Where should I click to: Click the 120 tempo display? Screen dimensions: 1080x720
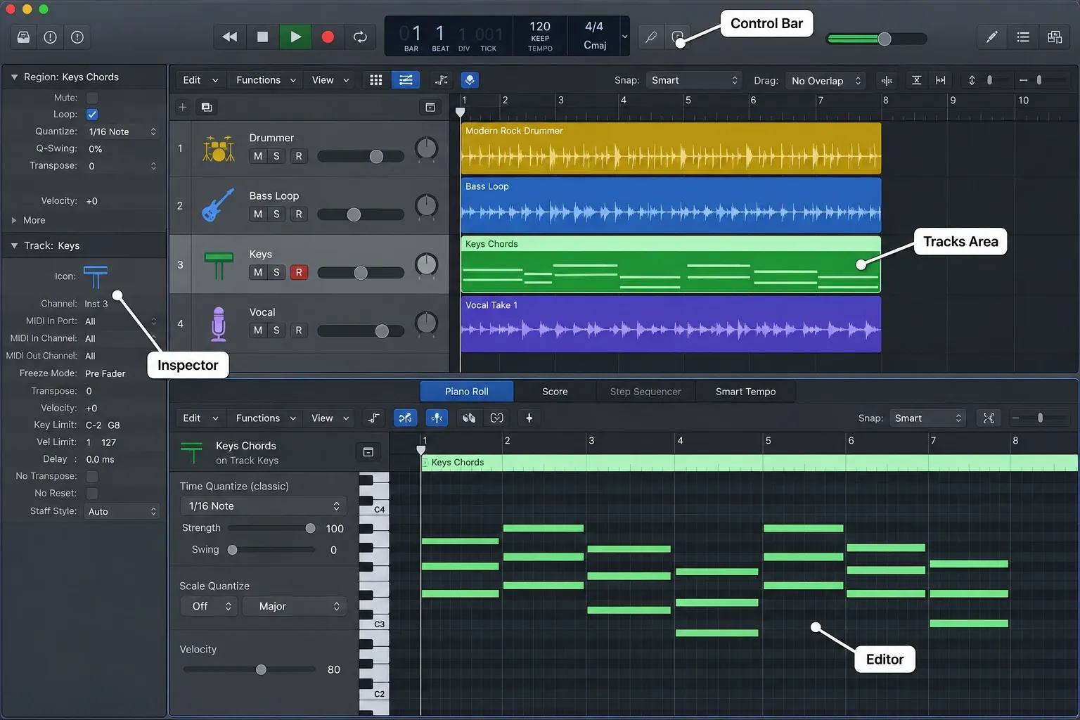tap(540, 27)
